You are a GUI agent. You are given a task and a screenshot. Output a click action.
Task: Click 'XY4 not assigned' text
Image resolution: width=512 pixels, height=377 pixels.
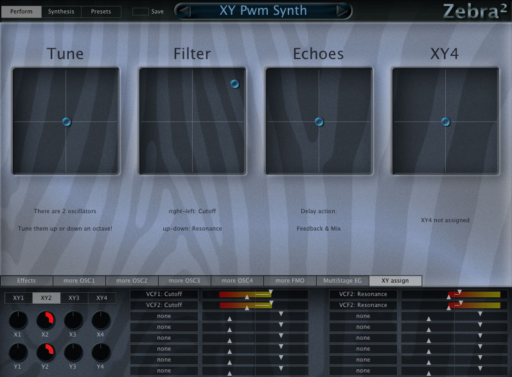click(445, 220)
